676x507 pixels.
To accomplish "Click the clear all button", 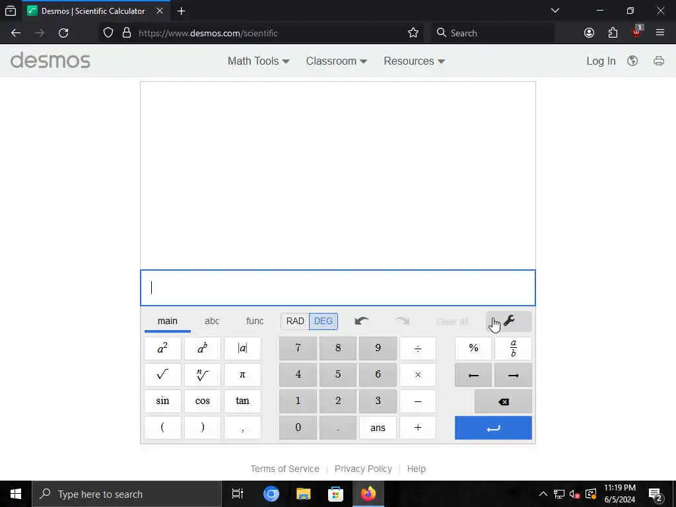I will [452, 321].
